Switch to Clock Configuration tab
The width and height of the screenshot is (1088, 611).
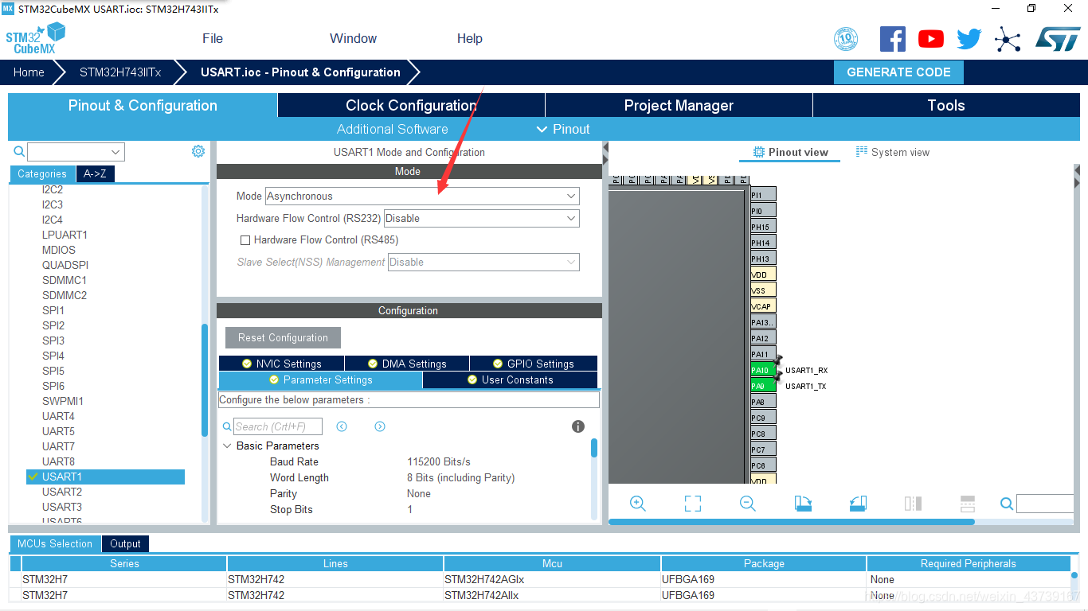click(x=411, y=105)
